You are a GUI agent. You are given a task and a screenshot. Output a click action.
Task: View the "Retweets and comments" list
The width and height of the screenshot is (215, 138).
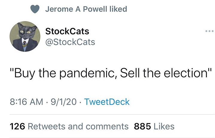pyautogui.click(x=78, y=126)
